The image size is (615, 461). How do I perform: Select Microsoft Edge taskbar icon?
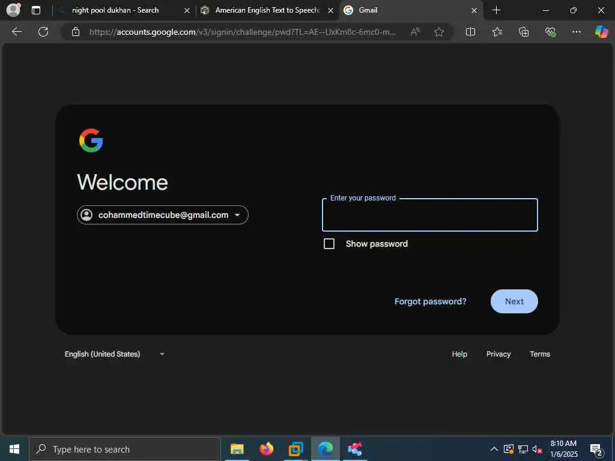pos(326,449)
